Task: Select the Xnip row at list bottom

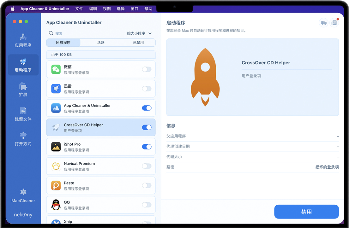Action: coord(101,220)
